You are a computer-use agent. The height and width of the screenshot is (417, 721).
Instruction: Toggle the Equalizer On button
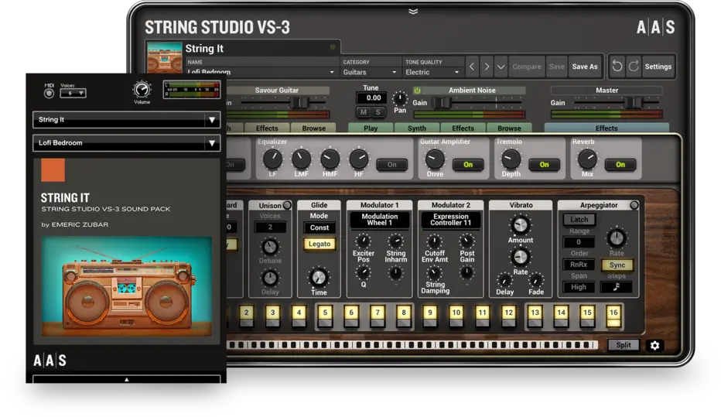391,165
